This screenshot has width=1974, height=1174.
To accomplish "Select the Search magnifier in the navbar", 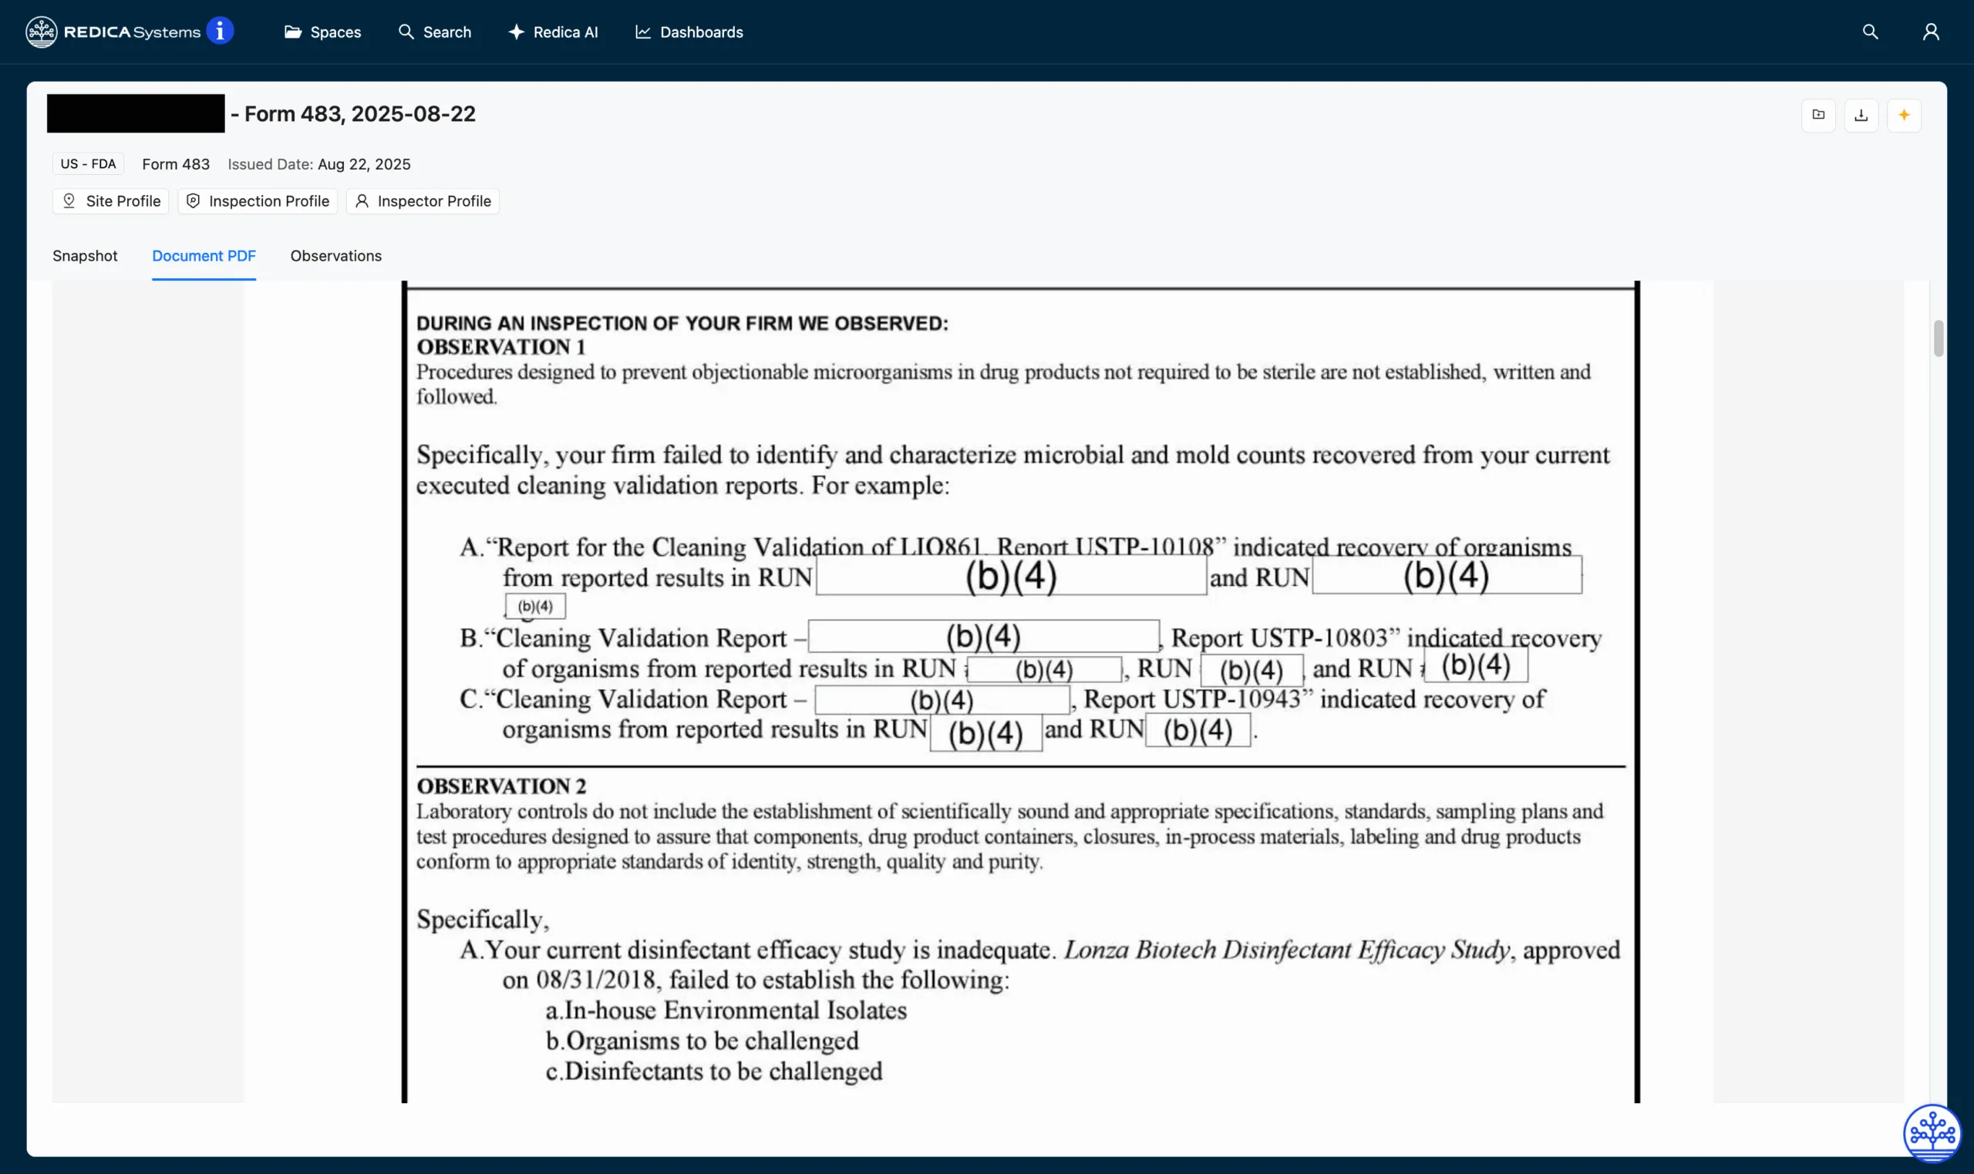I will tap(406, 32).
